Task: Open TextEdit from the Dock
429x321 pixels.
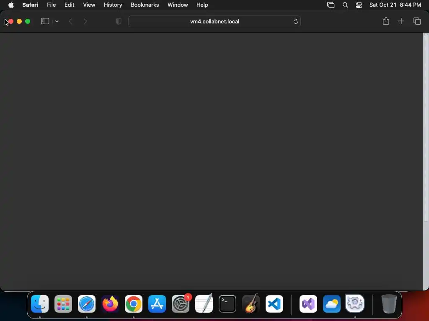Action: pyautogui.click(x=204, y=304)
